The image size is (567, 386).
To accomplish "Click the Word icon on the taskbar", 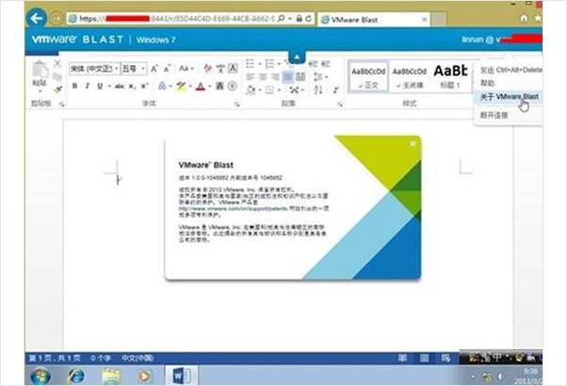I will tap(182, 376).
